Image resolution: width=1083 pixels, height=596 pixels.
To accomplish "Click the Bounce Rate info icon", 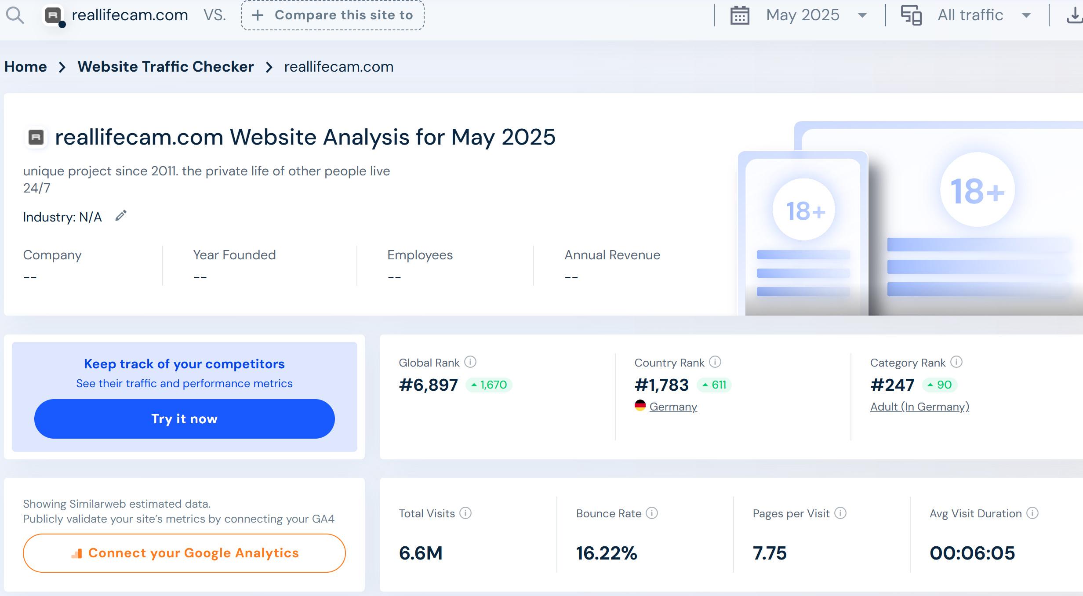I will [x=652, y=513].
